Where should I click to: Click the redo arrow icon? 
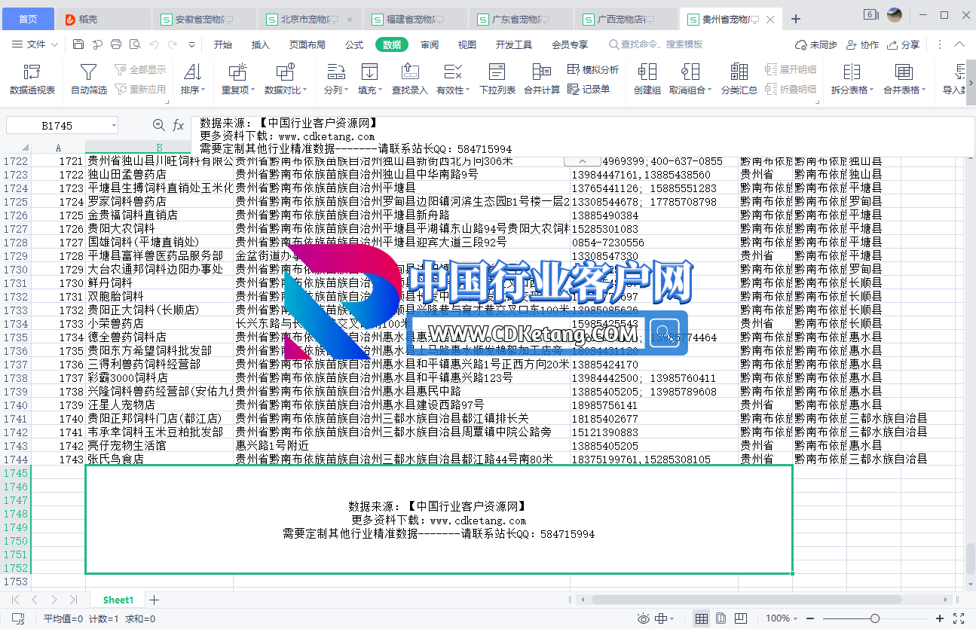pyautogui.click(x=173, y=44)
